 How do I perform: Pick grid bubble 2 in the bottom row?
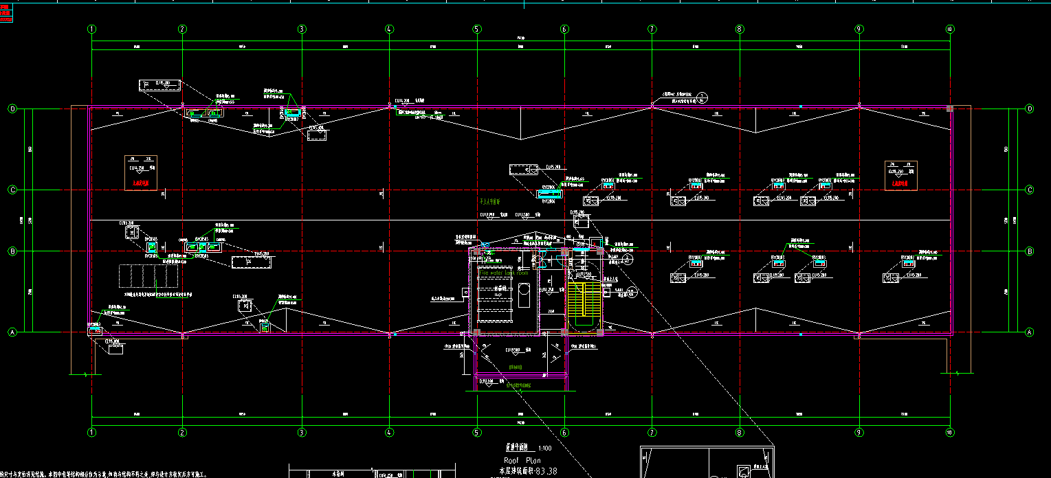coord(182,432)
